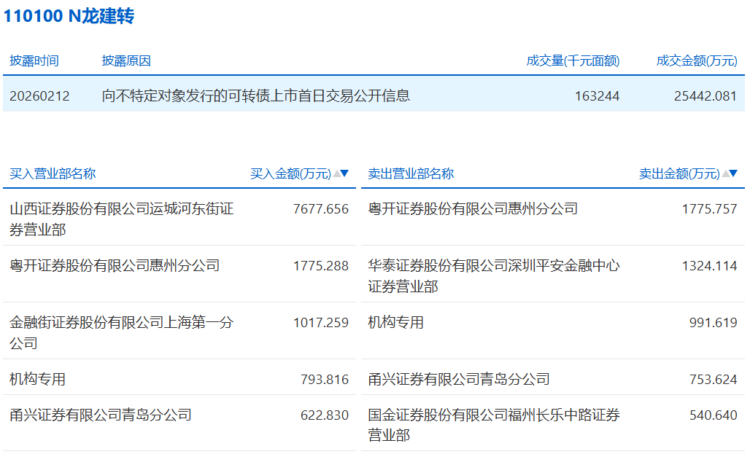Open buyer 甬兴证券青岛分公司
Image resolution: width=750 pixels, height=454 pixels.
(x=101, y=415)
